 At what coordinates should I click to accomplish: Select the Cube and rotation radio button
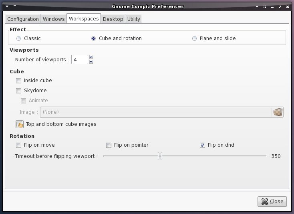[93, 38]
